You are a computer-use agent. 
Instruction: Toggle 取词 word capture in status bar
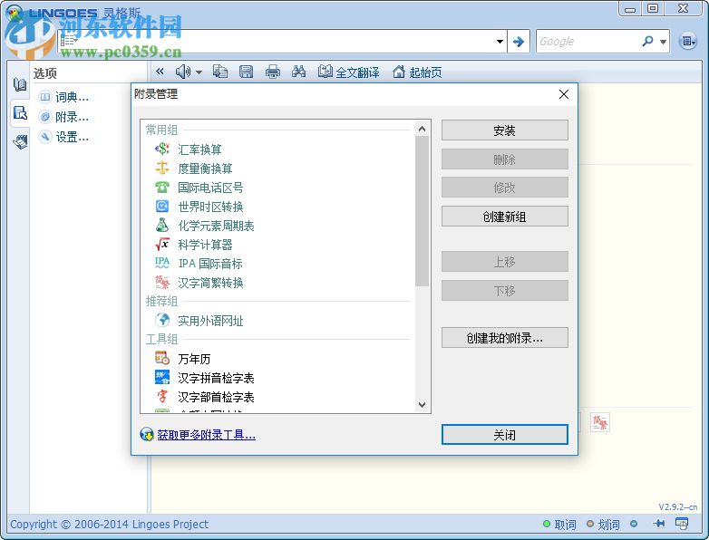[559, 525]
